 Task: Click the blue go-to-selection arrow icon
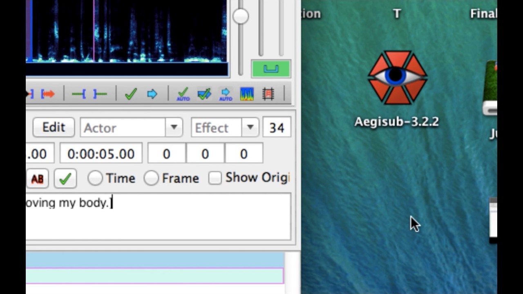[152, 94]
